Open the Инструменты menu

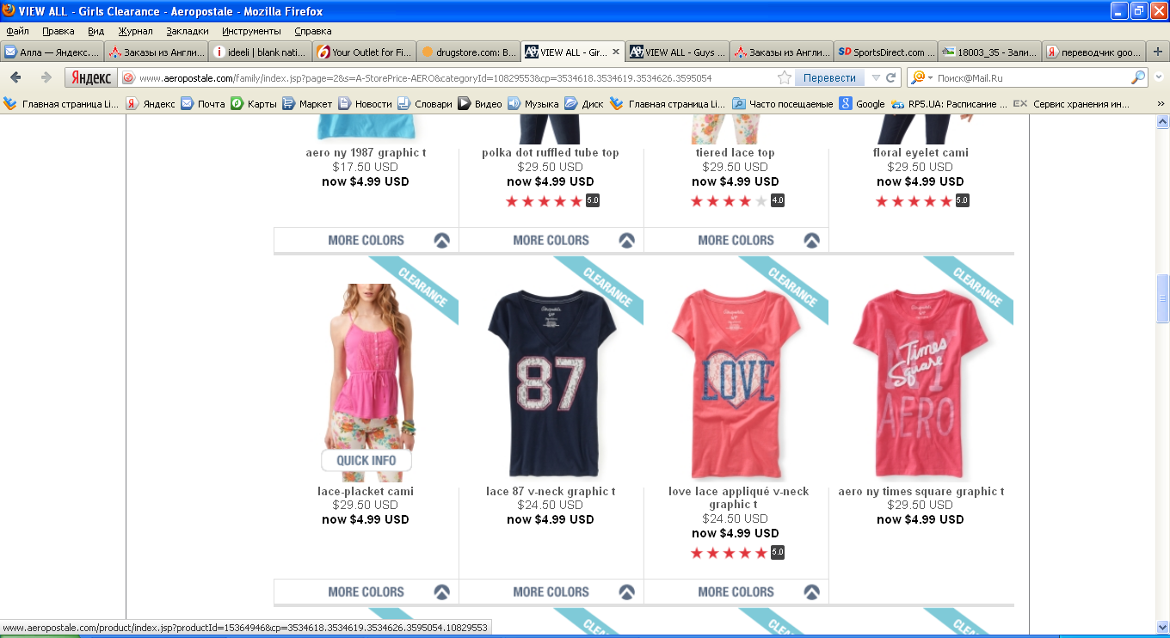point(251,31)
